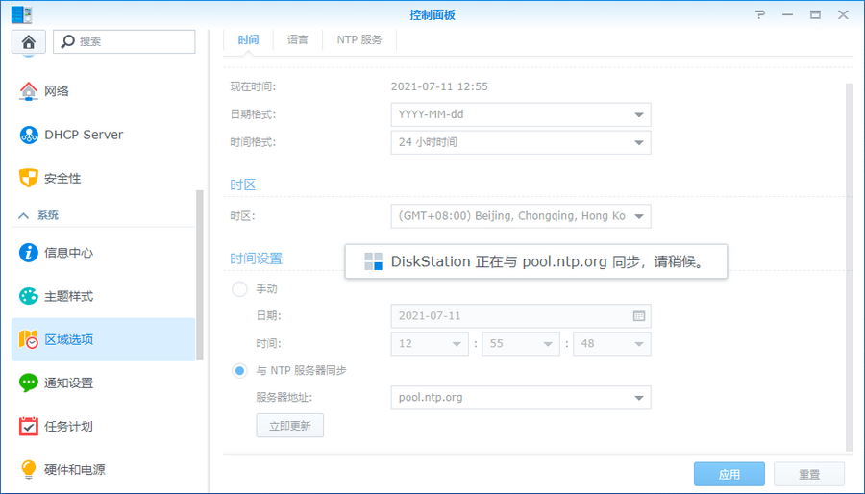Collapse the 系统 section in the sidebar
The width and height of the screenshot is (865, 494).
[24, 215]
